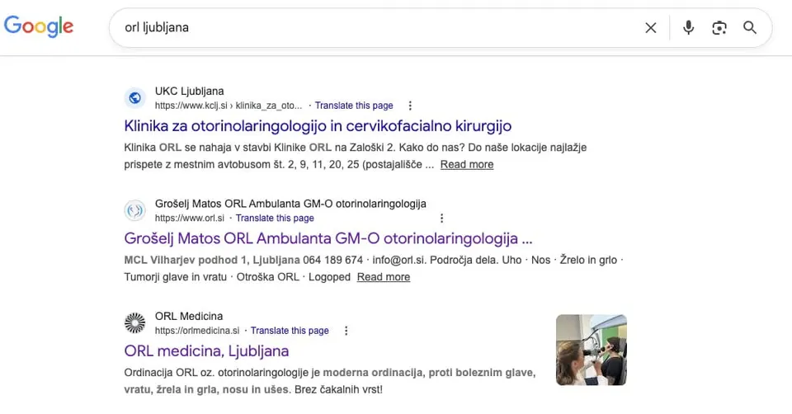Click the ORL Medicina sunburst favicon
The width and height of the screenshot is (792, 414).
(x=134, y=322)
